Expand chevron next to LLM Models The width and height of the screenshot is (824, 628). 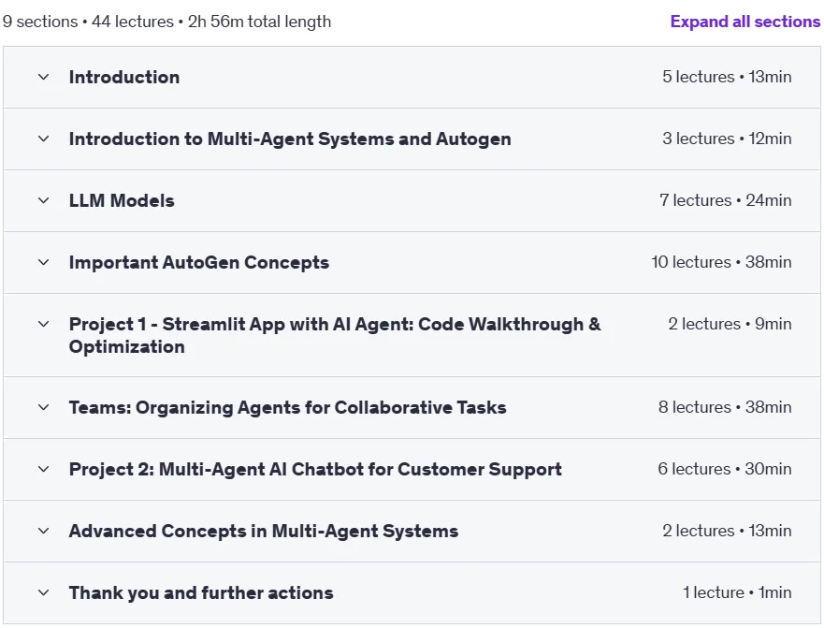[x=44, y=200]
